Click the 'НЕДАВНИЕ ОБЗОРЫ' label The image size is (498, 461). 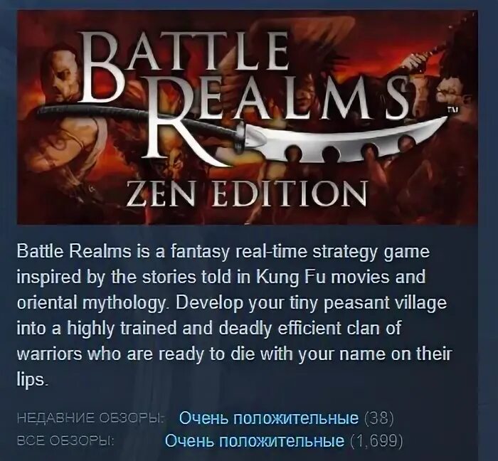(x=90, y=418)
